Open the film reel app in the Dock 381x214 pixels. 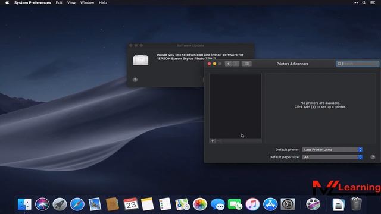[313, 204]
